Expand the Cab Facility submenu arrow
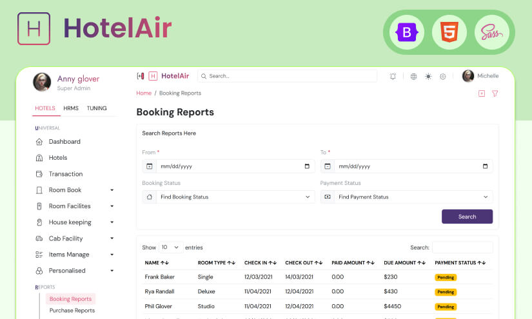 pyautogui.click(x=112, y=238)
